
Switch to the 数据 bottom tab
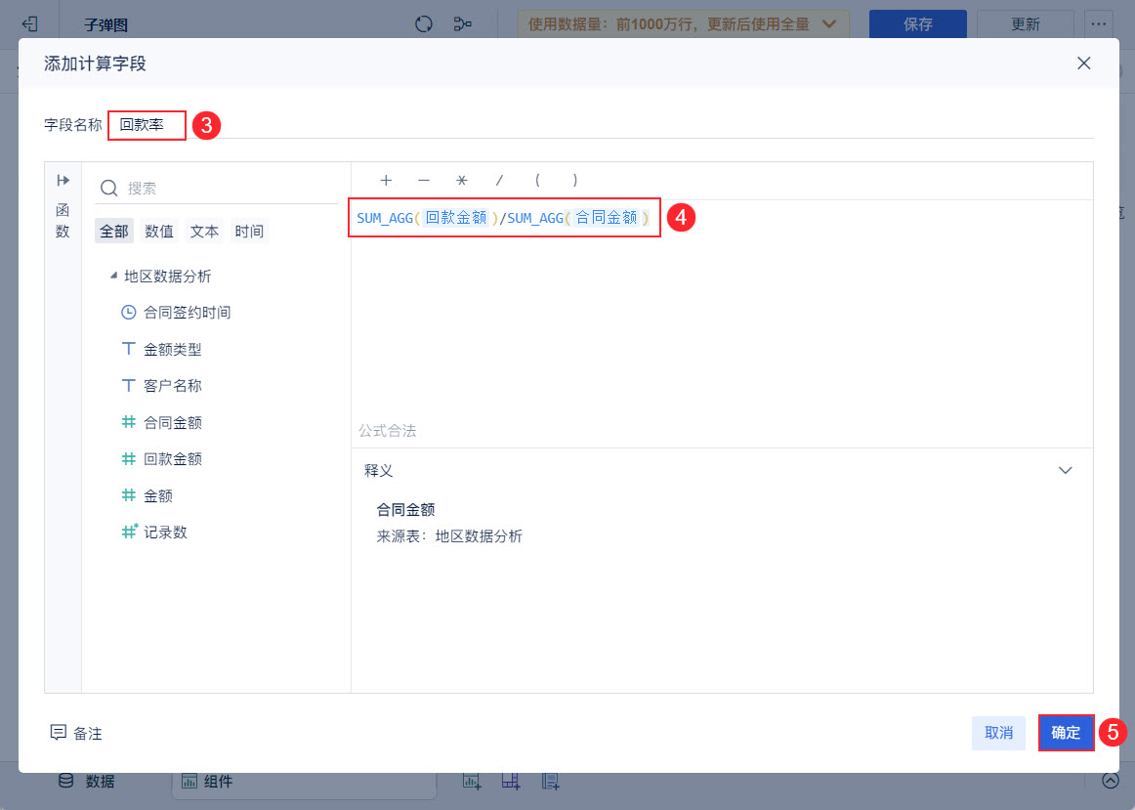coord(87,781)
